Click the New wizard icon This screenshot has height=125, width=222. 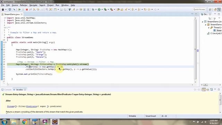(x=55, y=9)
